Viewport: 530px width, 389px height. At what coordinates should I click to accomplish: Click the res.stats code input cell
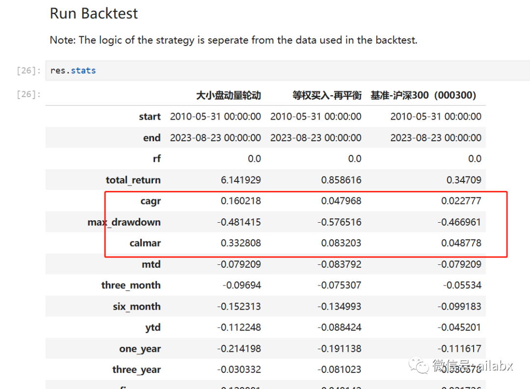coord(288,71)
